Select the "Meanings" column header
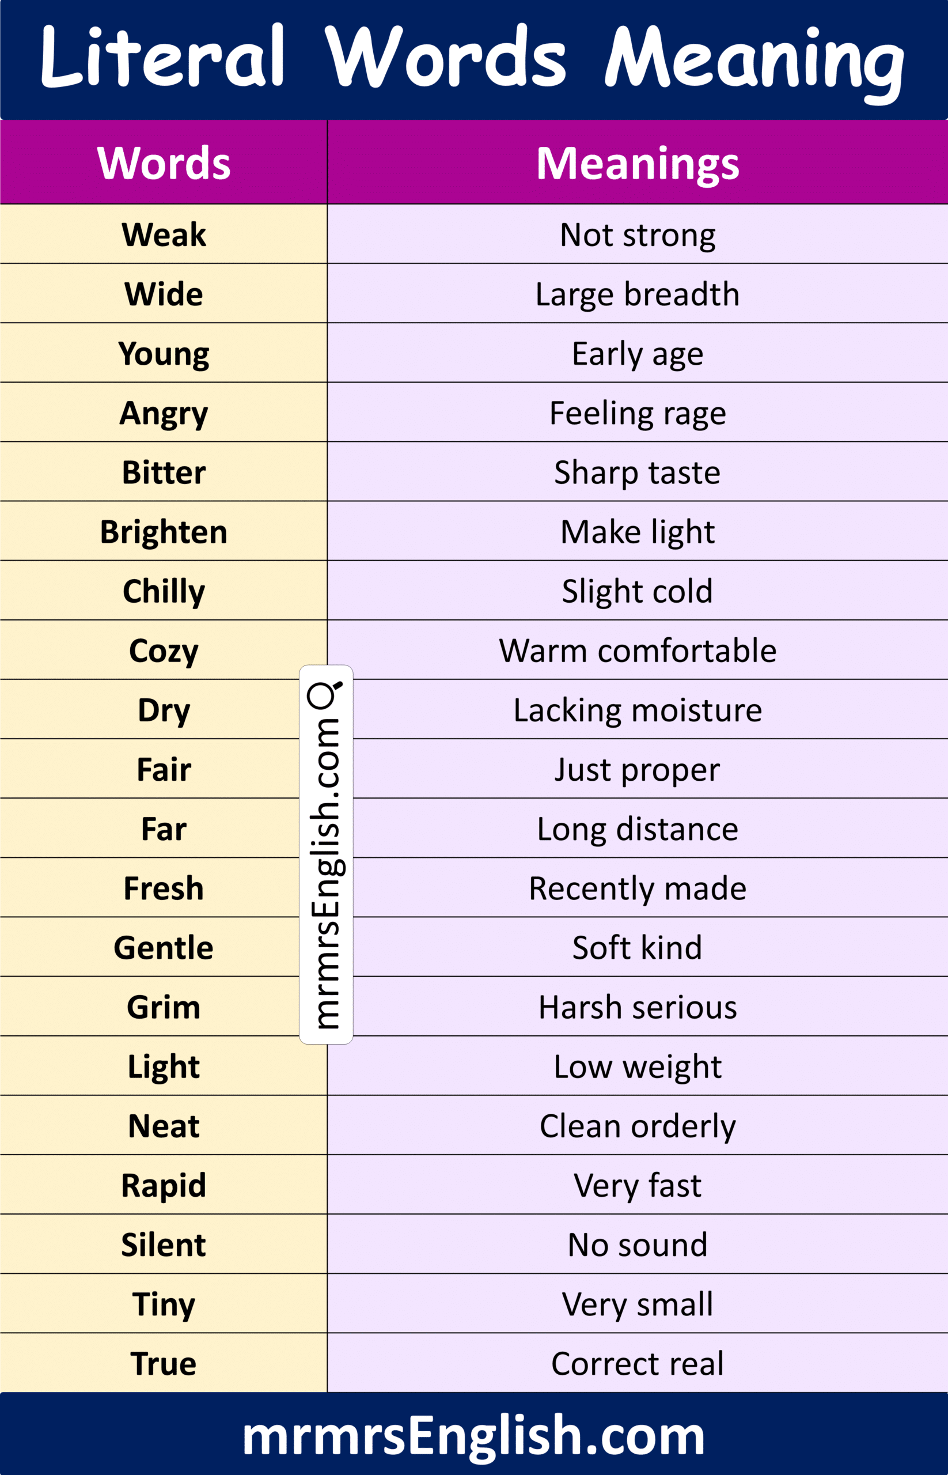 [x=637, y=163]
